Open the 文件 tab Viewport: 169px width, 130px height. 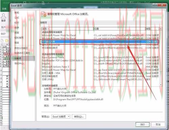pos(4,9)
